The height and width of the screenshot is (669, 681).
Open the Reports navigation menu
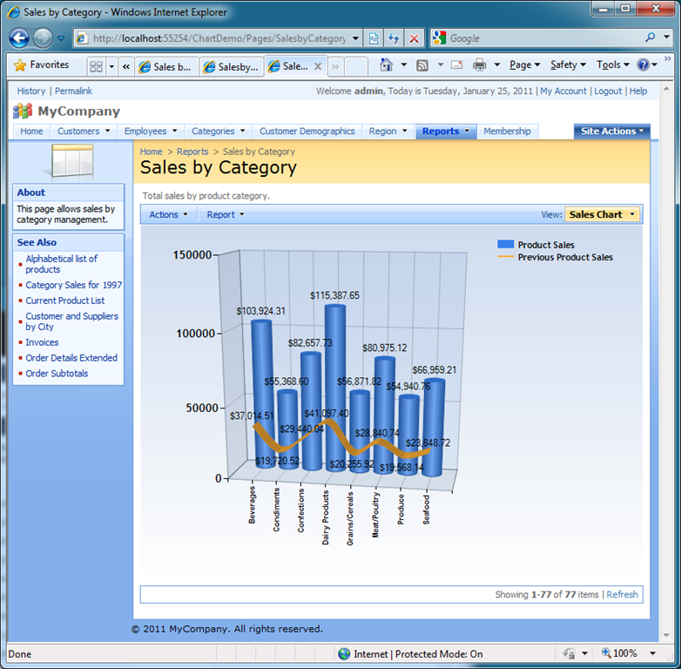446,132
